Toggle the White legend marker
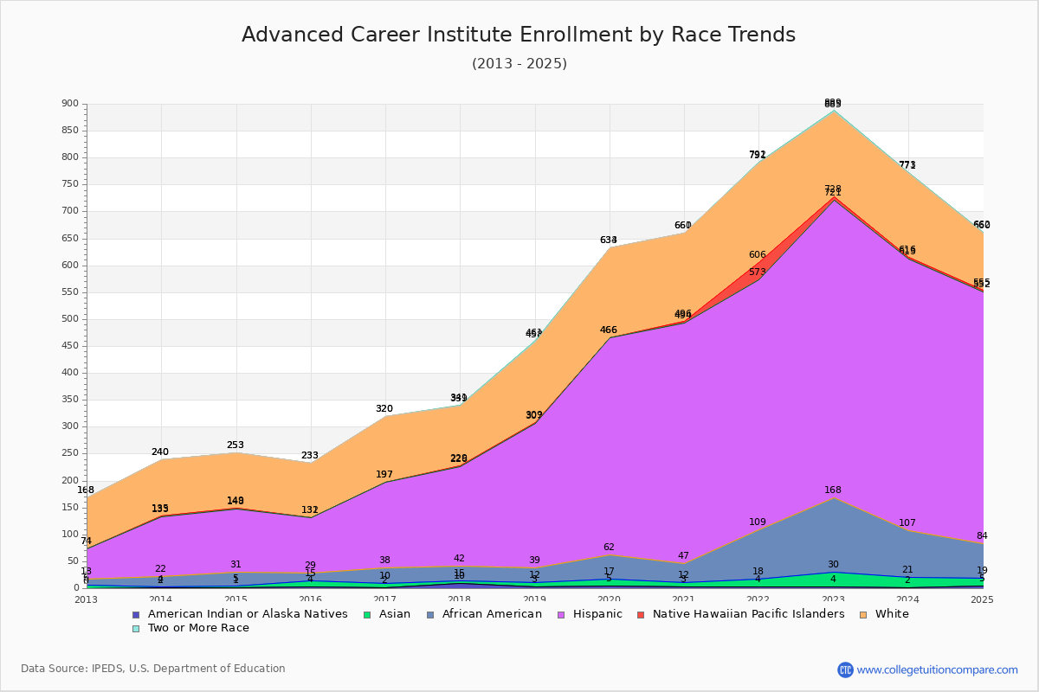 [863, 614]
